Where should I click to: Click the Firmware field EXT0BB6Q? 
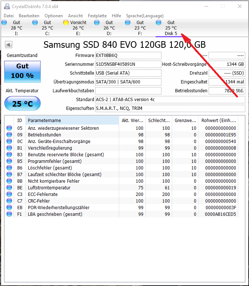(128, 56)
